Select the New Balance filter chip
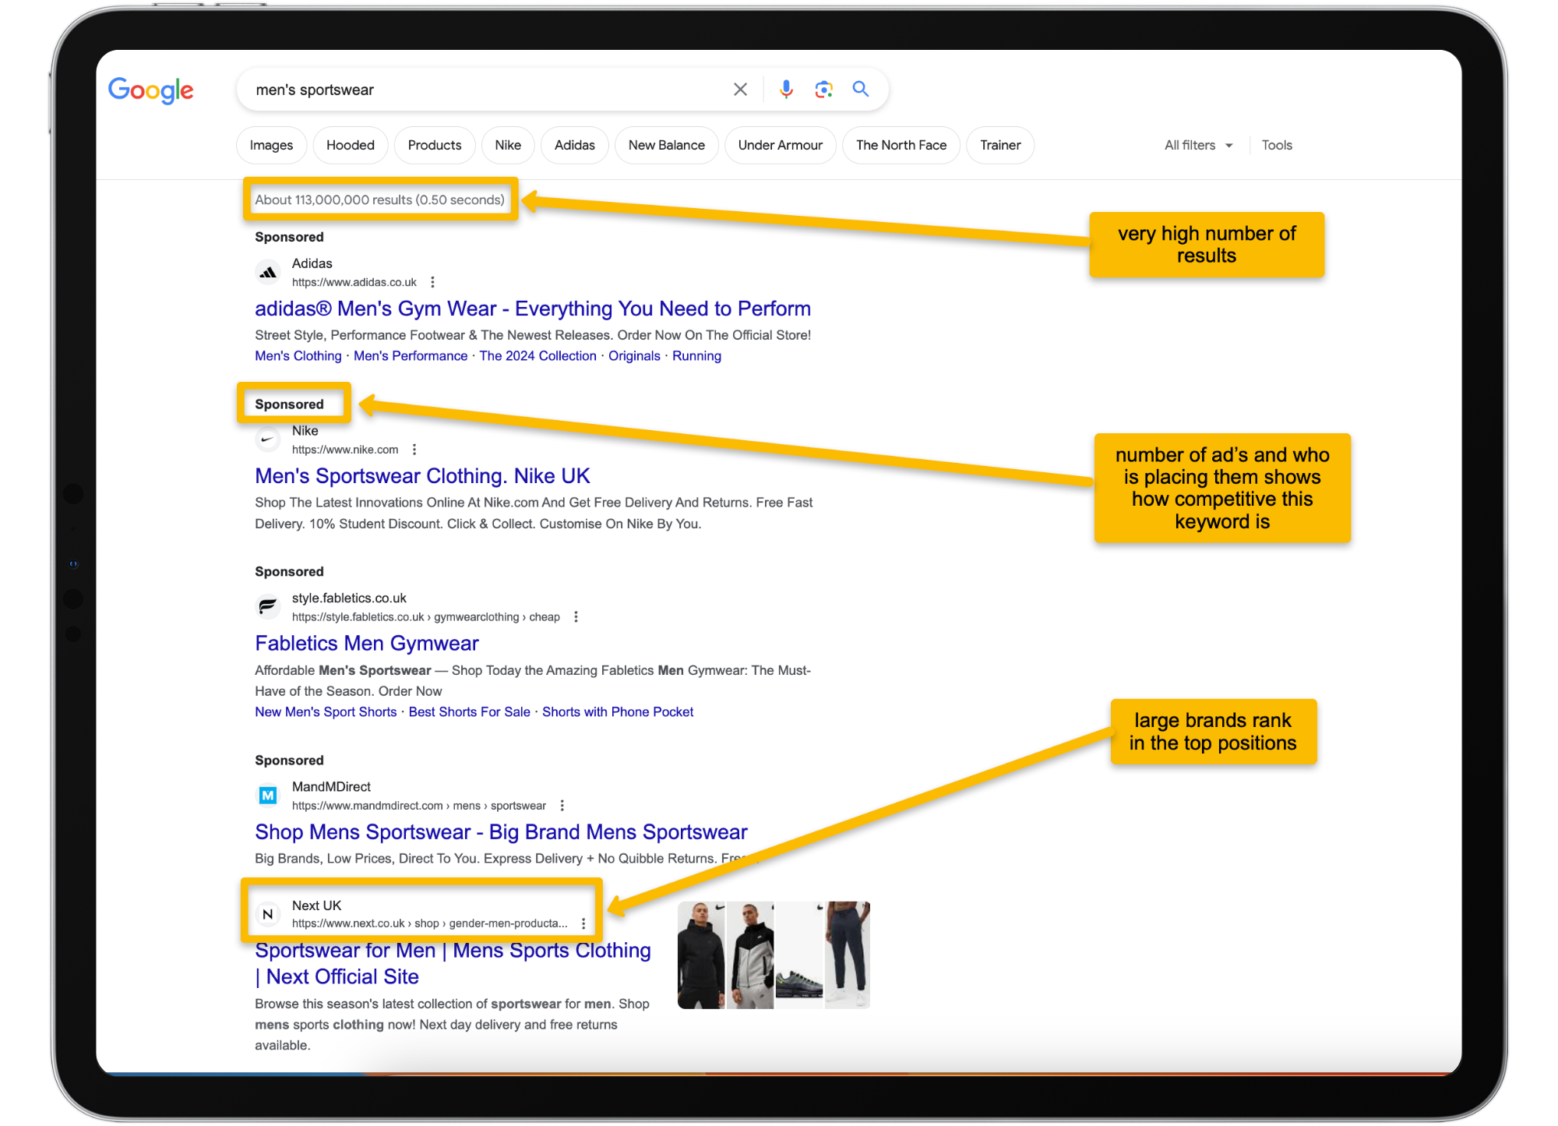 pos(667,145)
